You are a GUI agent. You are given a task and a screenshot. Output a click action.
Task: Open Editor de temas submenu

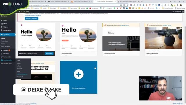[6, 47]
